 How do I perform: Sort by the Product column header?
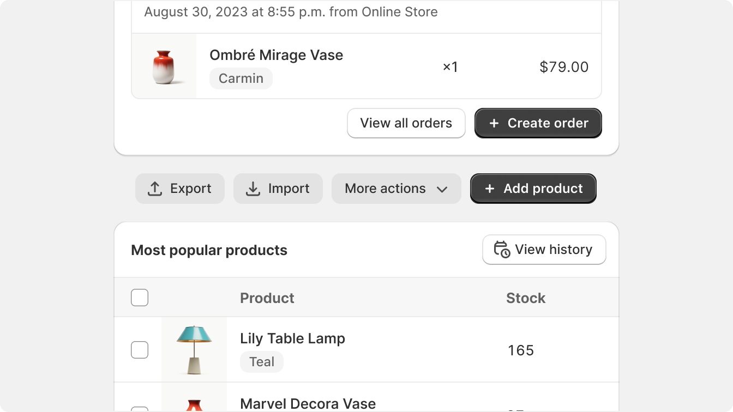tap(267, 298)
